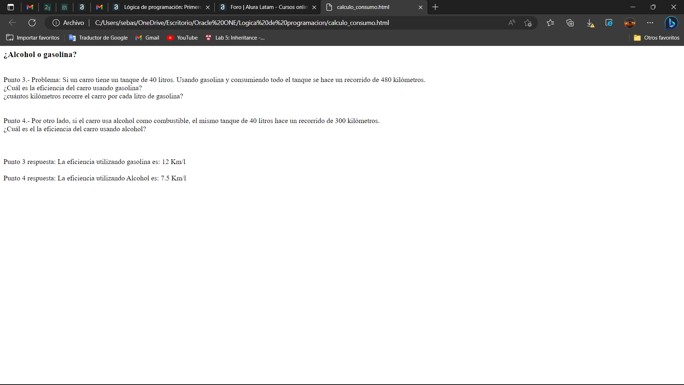The height and width of the screenshot is (385, 684).
Task: Open the Favorites list icon
Action: point(550,23)
